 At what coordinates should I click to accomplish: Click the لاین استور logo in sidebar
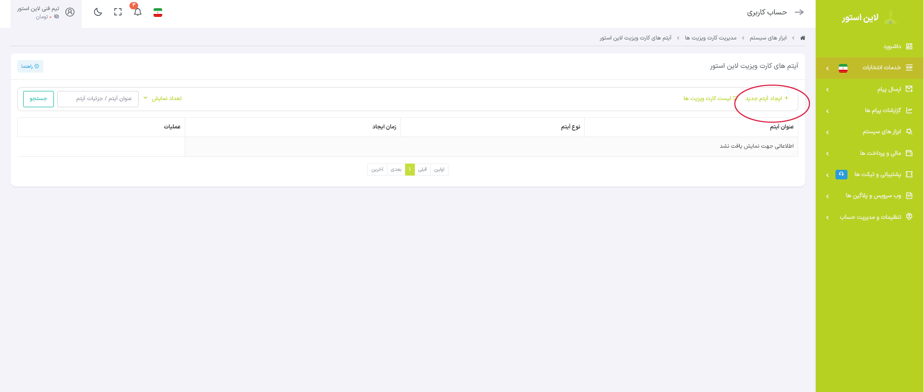pyautogui.click(x=869, y=17)
